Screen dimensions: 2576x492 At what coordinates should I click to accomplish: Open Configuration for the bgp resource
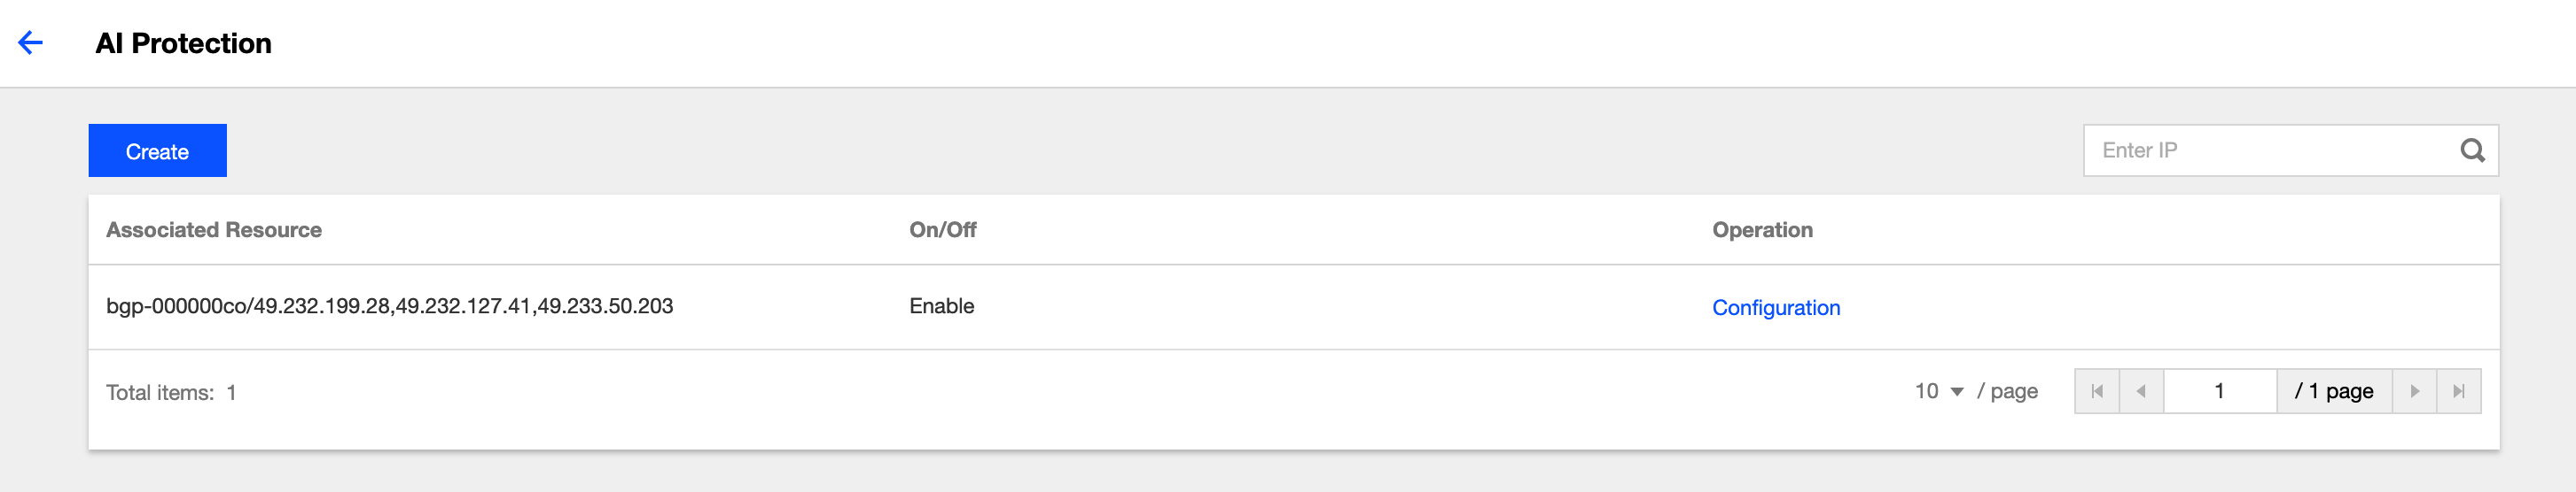[1775, 307]
